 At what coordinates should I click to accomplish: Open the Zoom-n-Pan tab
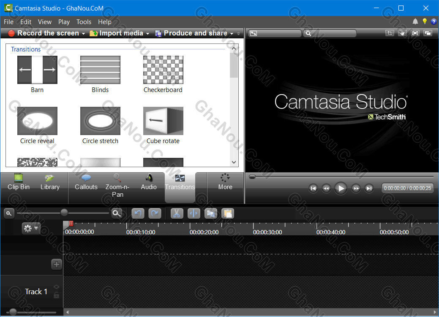[x=117, y=186]
